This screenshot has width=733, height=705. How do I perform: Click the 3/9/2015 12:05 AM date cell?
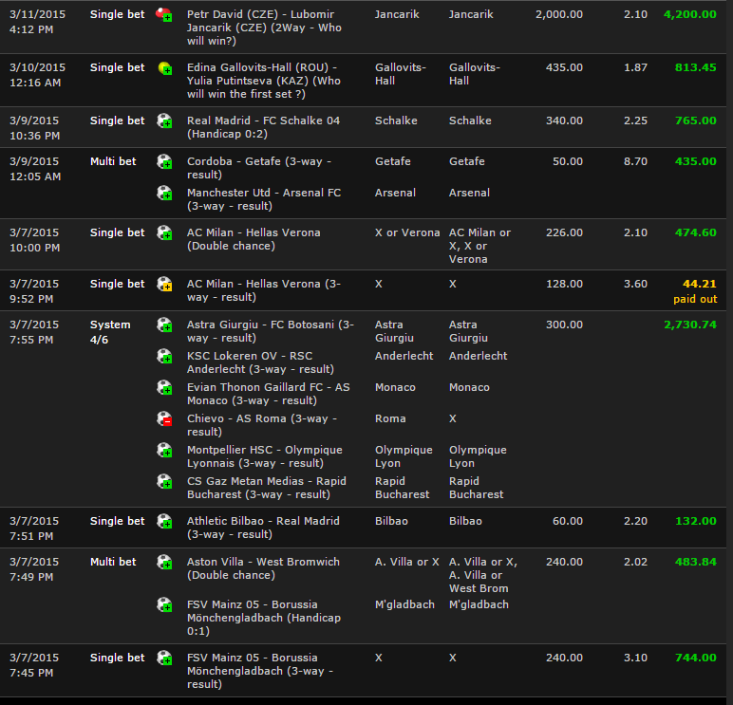tap(35, 169)
